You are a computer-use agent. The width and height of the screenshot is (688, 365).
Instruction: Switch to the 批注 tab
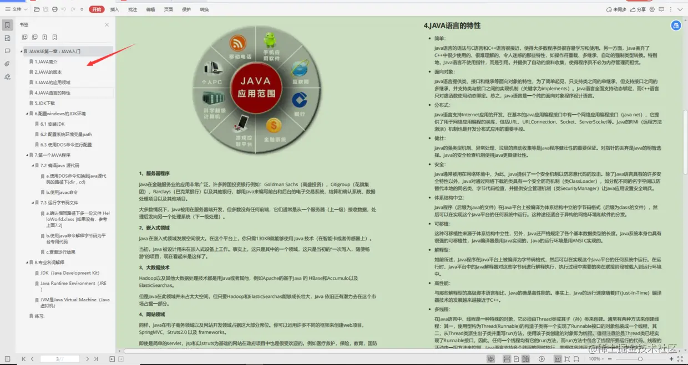coord(132,9)
